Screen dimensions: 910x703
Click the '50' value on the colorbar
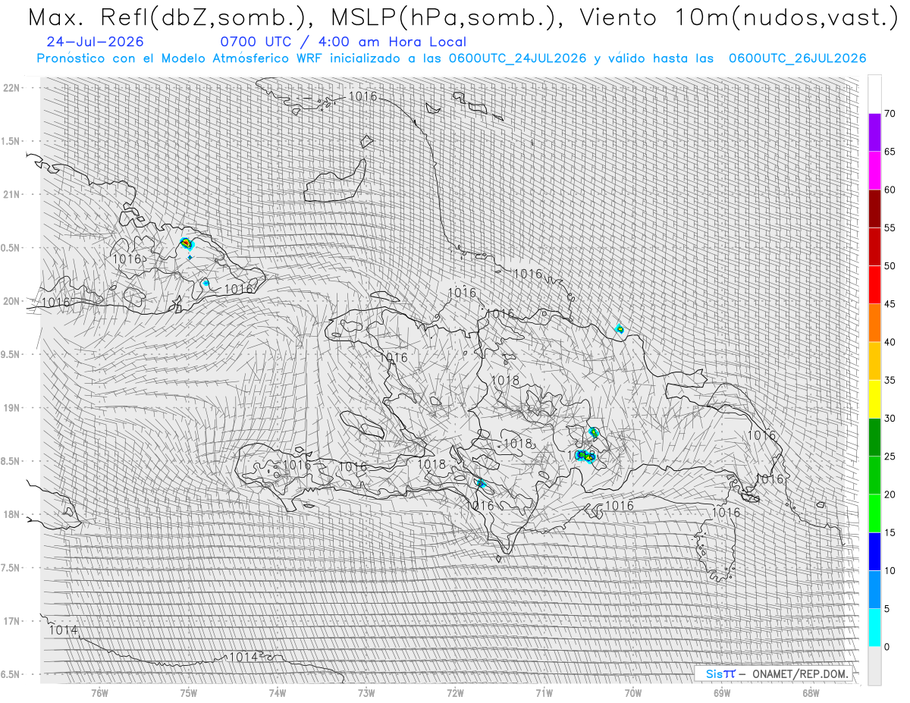click(889, 266)
